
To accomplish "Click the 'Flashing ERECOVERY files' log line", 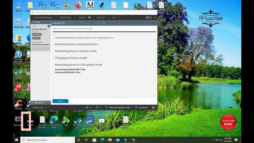I will click(x=67, y=72).
